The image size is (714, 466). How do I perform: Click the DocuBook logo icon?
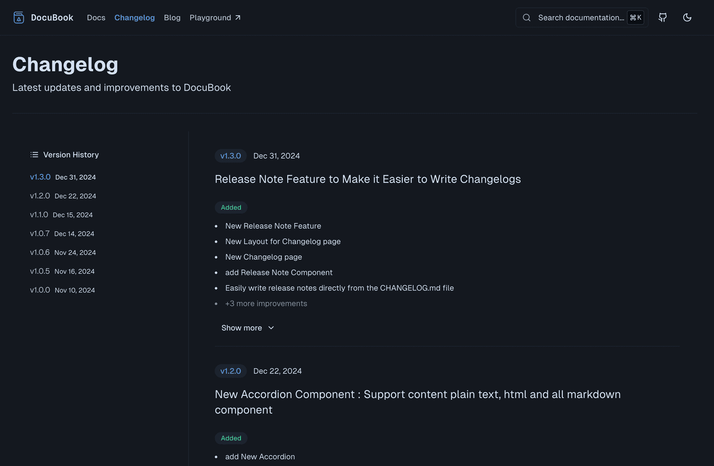(x=19, y=17)
